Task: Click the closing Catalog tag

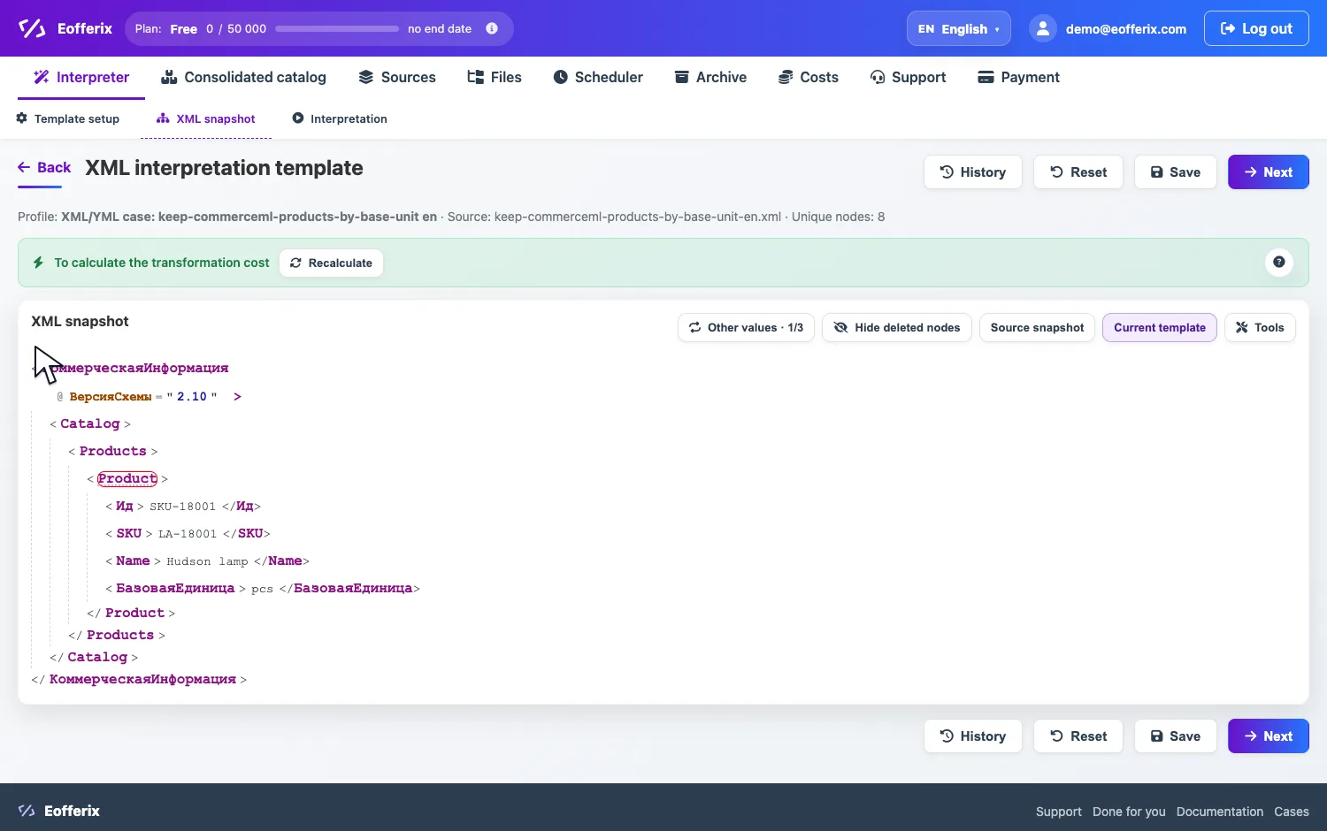Action: (97, 657)
